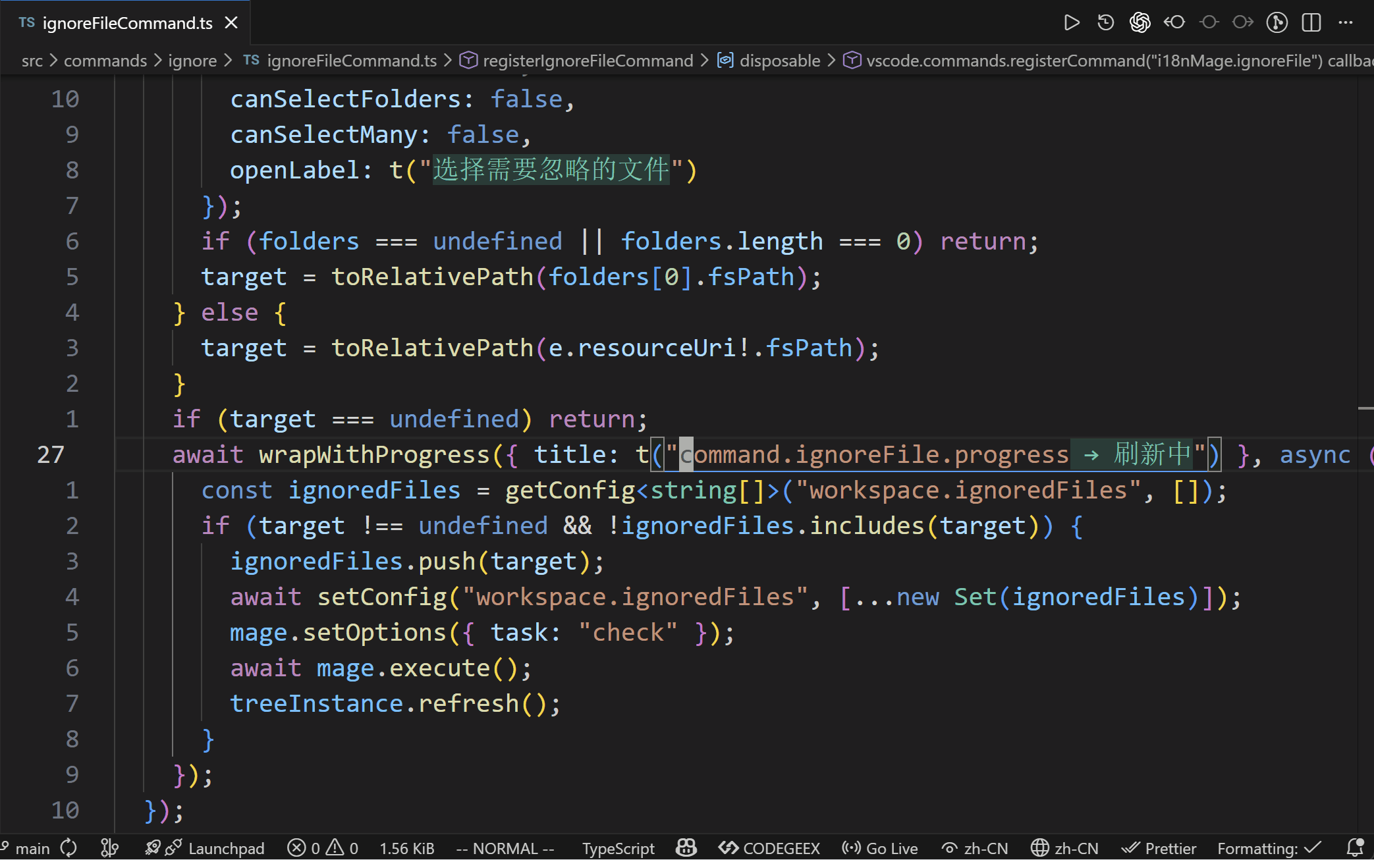Open file history timeline icon
Image resolution: width=1374 pixels, height=860 pixels.
point(1105,23)
